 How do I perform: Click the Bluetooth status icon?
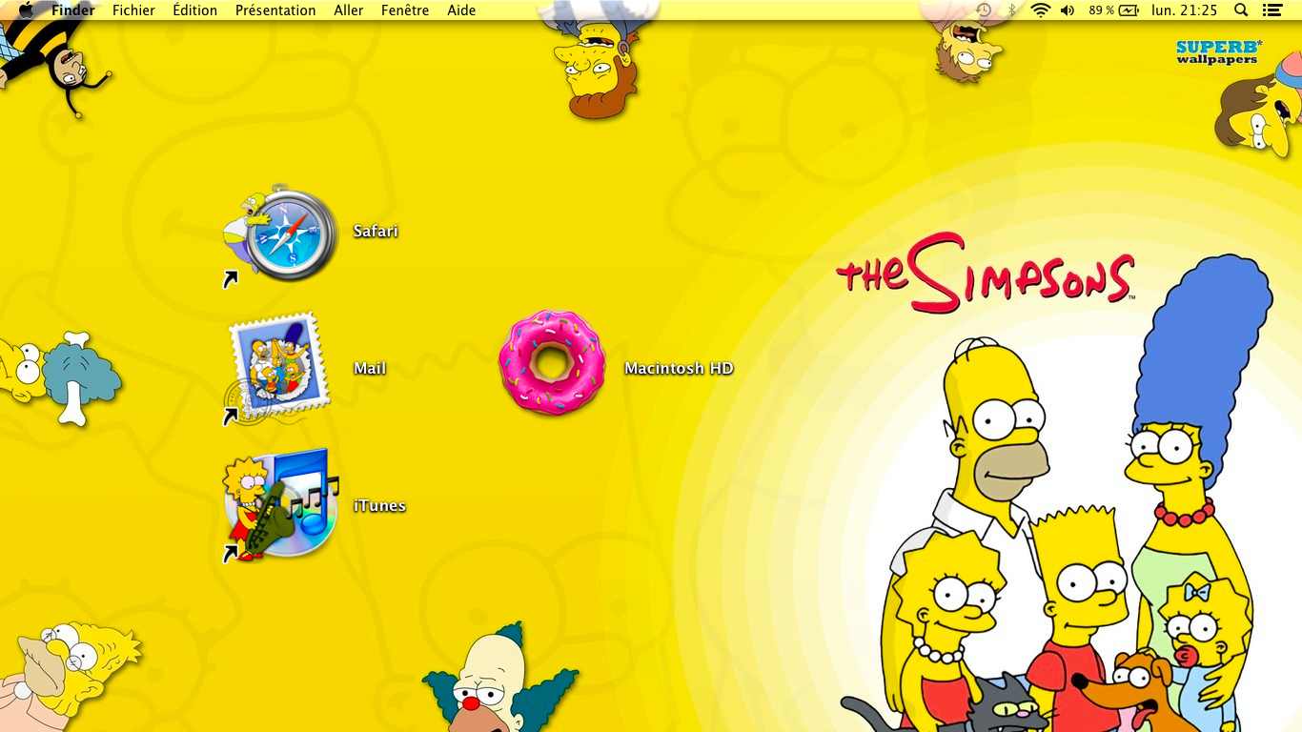click(1012, 10)
